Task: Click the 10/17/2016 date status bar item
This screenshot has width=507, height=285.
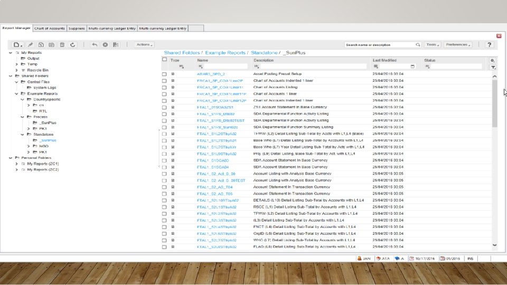Action: [x=422, y=259]
